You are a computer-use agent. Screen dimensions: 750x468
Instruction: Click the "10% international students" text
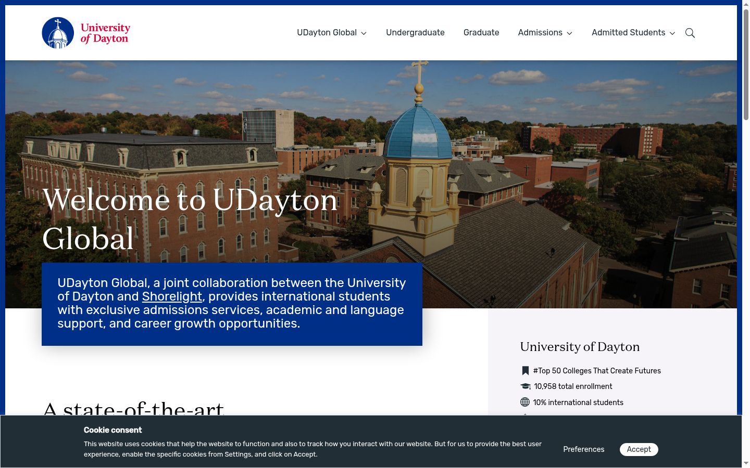tap(578, 402)
